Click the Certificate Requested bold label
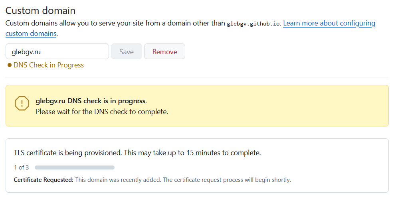Image resolution: width=398 pixels, height=201 pixels. tap(44, 180)
